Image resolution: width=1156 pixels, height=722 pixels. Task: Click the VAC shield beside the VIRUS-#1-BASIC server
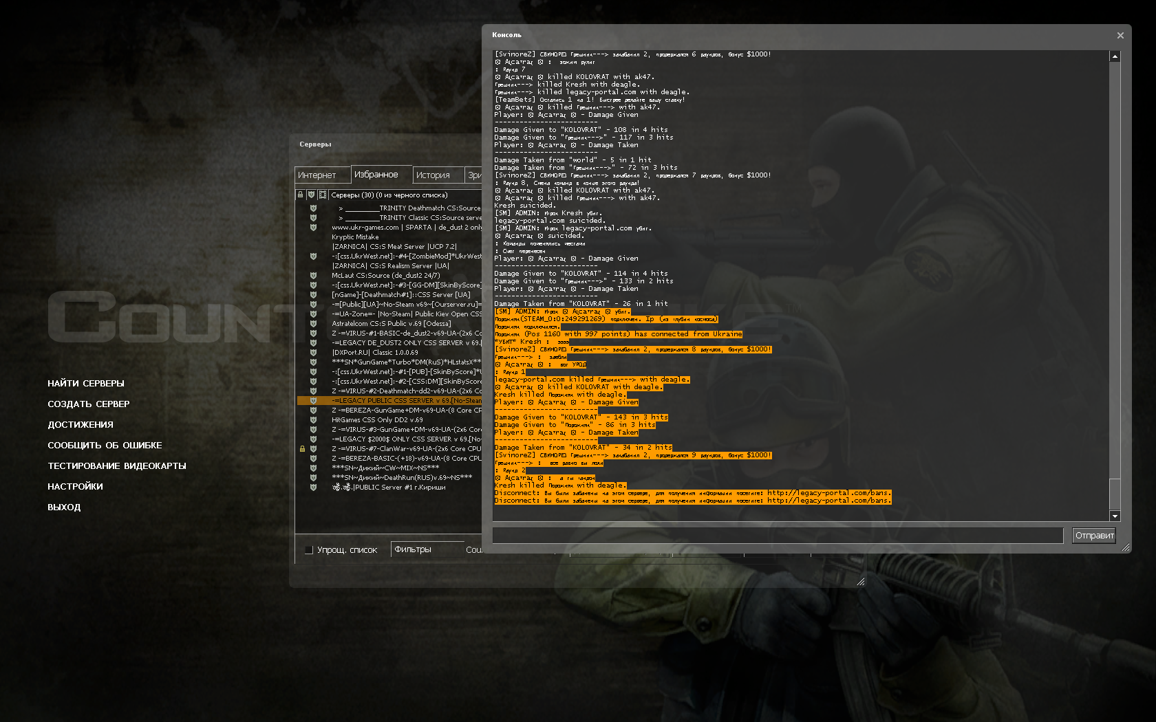[313, 333]
